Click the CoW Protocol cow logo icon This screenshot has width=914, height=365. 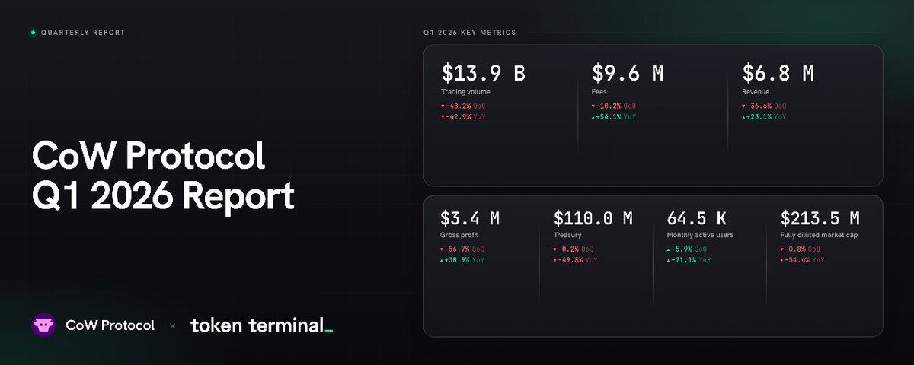click(44, 325)
